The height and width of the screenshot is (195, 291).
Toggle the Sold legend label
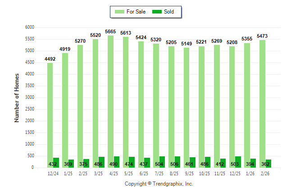[x=169, y=12]
